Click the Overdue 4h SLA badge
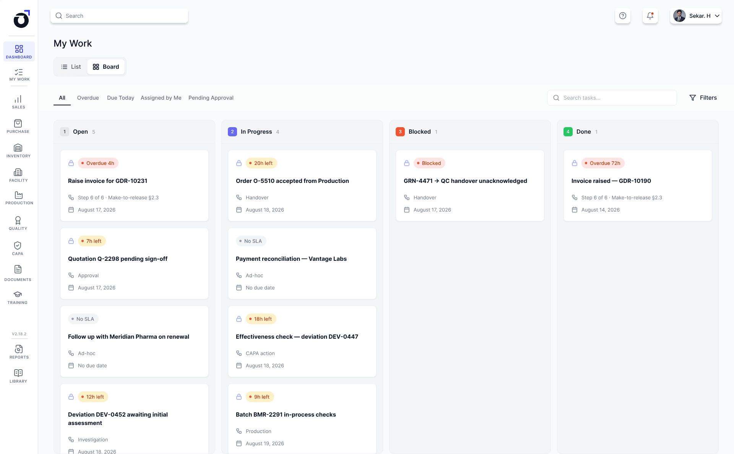 98,163
